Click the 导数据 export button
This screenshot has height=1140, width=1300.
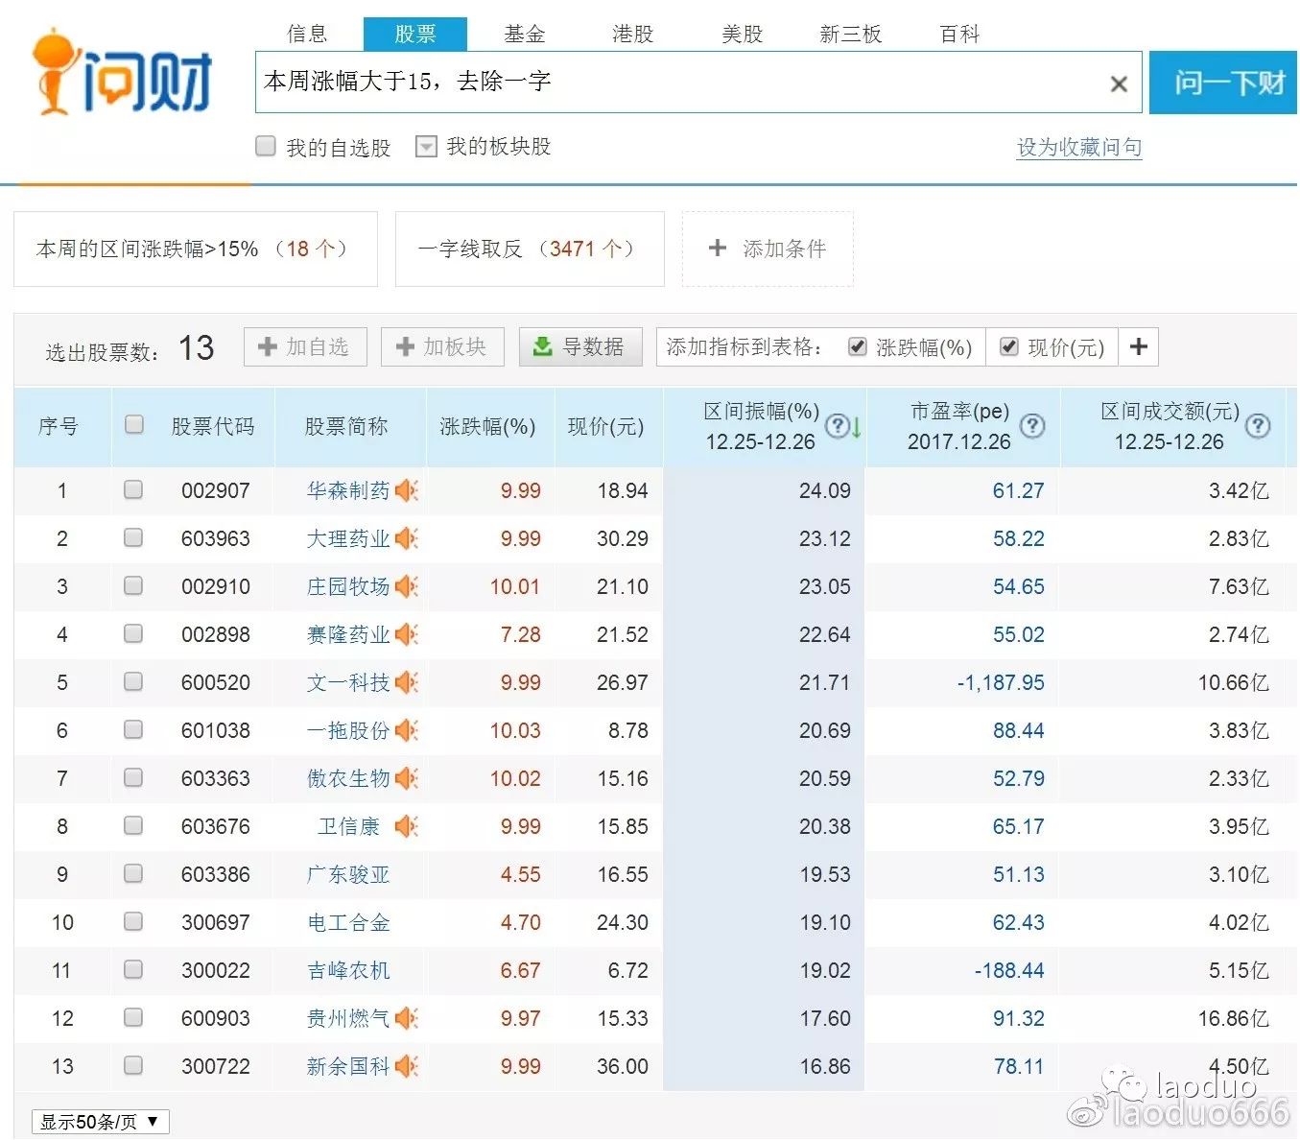pos(580,346)
